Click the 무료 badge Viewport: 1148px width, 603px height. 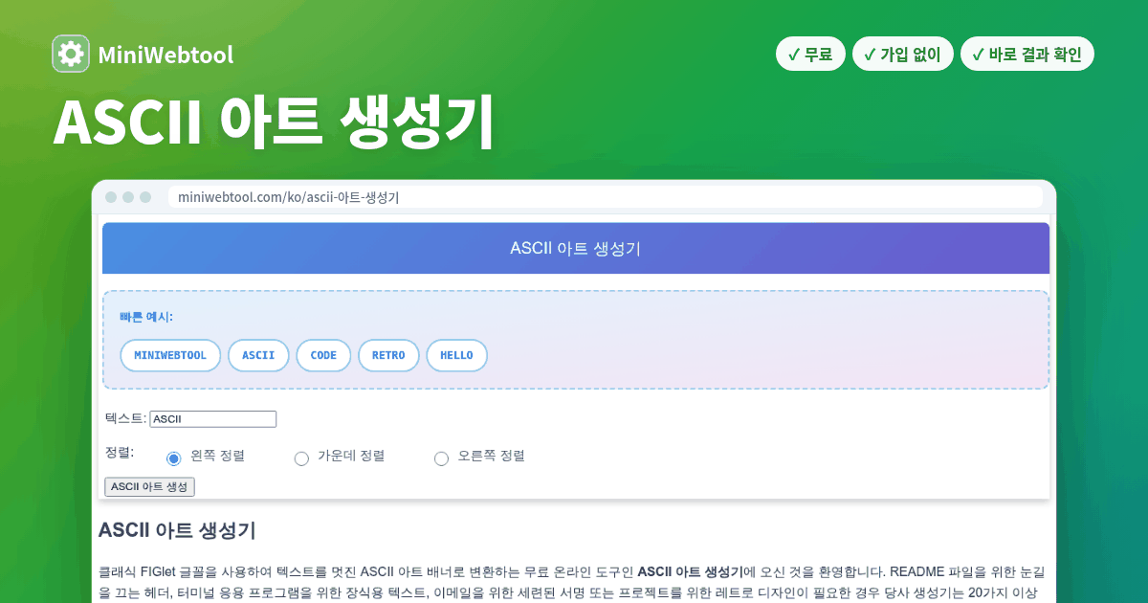[810, 55]
